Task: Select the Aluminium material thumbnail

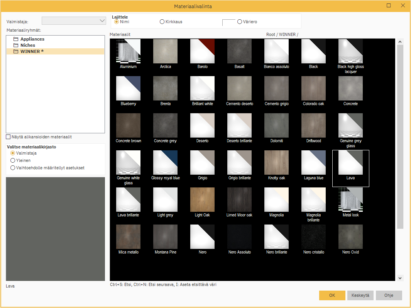Action: pos(128,51)
